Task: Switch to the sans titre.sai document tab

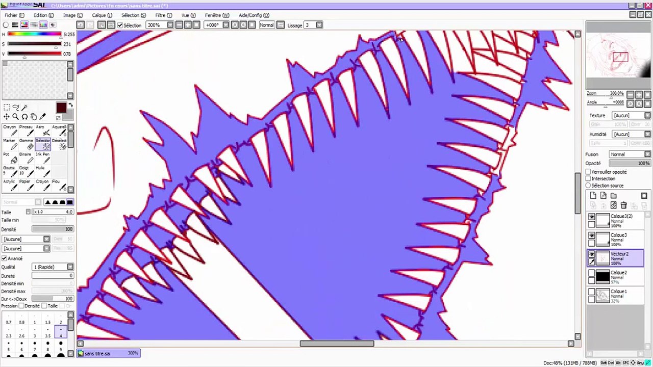Action: [109, 353]
